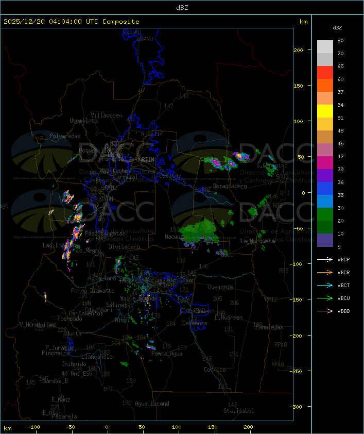Click the Villavicen map label
364x434 pixels.
107,115
